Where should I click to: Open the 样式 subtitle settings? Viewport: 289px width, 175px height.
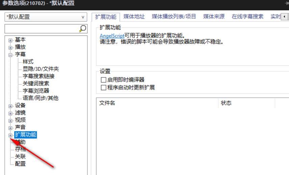[28, 61]
